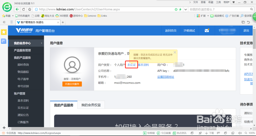Open the 工具 menu
256x136 pixels.
click(x=218, y=2)
